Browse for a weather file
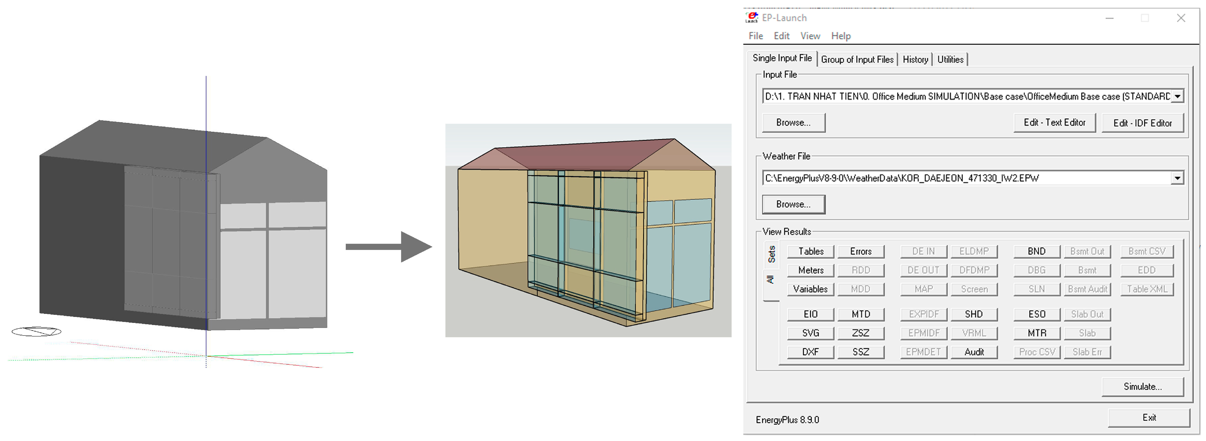The width and height of the screenshot is (1206, 441). coord(793,204)
